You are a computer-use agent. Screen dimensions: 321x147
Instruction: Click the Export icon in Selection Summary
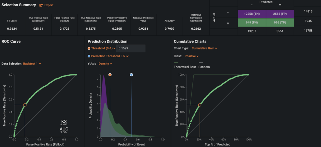41,5
